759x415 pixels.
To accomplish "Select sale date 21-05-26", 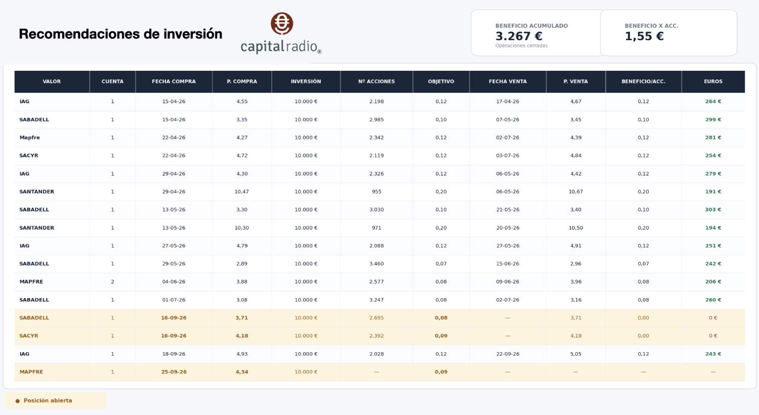I will [x=508, y=210].
